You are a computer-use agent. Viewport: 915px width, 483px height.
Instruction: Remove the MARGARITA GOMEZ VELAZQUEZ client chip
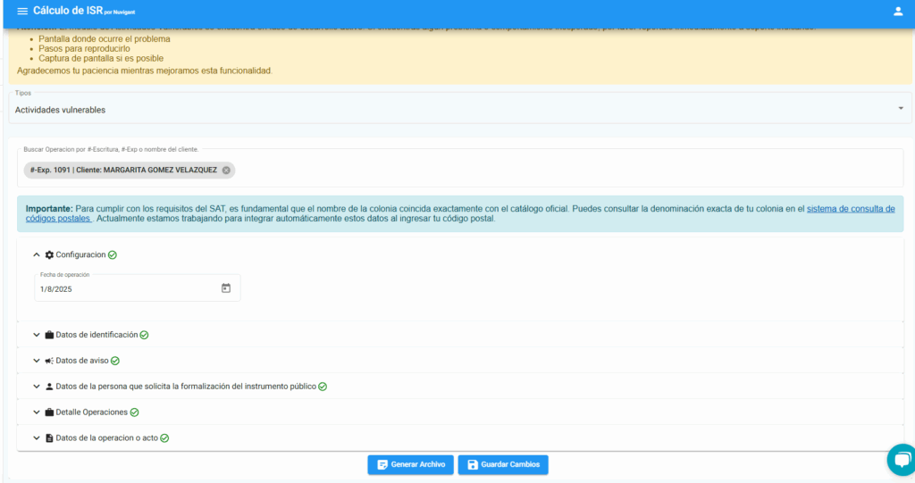226,171
